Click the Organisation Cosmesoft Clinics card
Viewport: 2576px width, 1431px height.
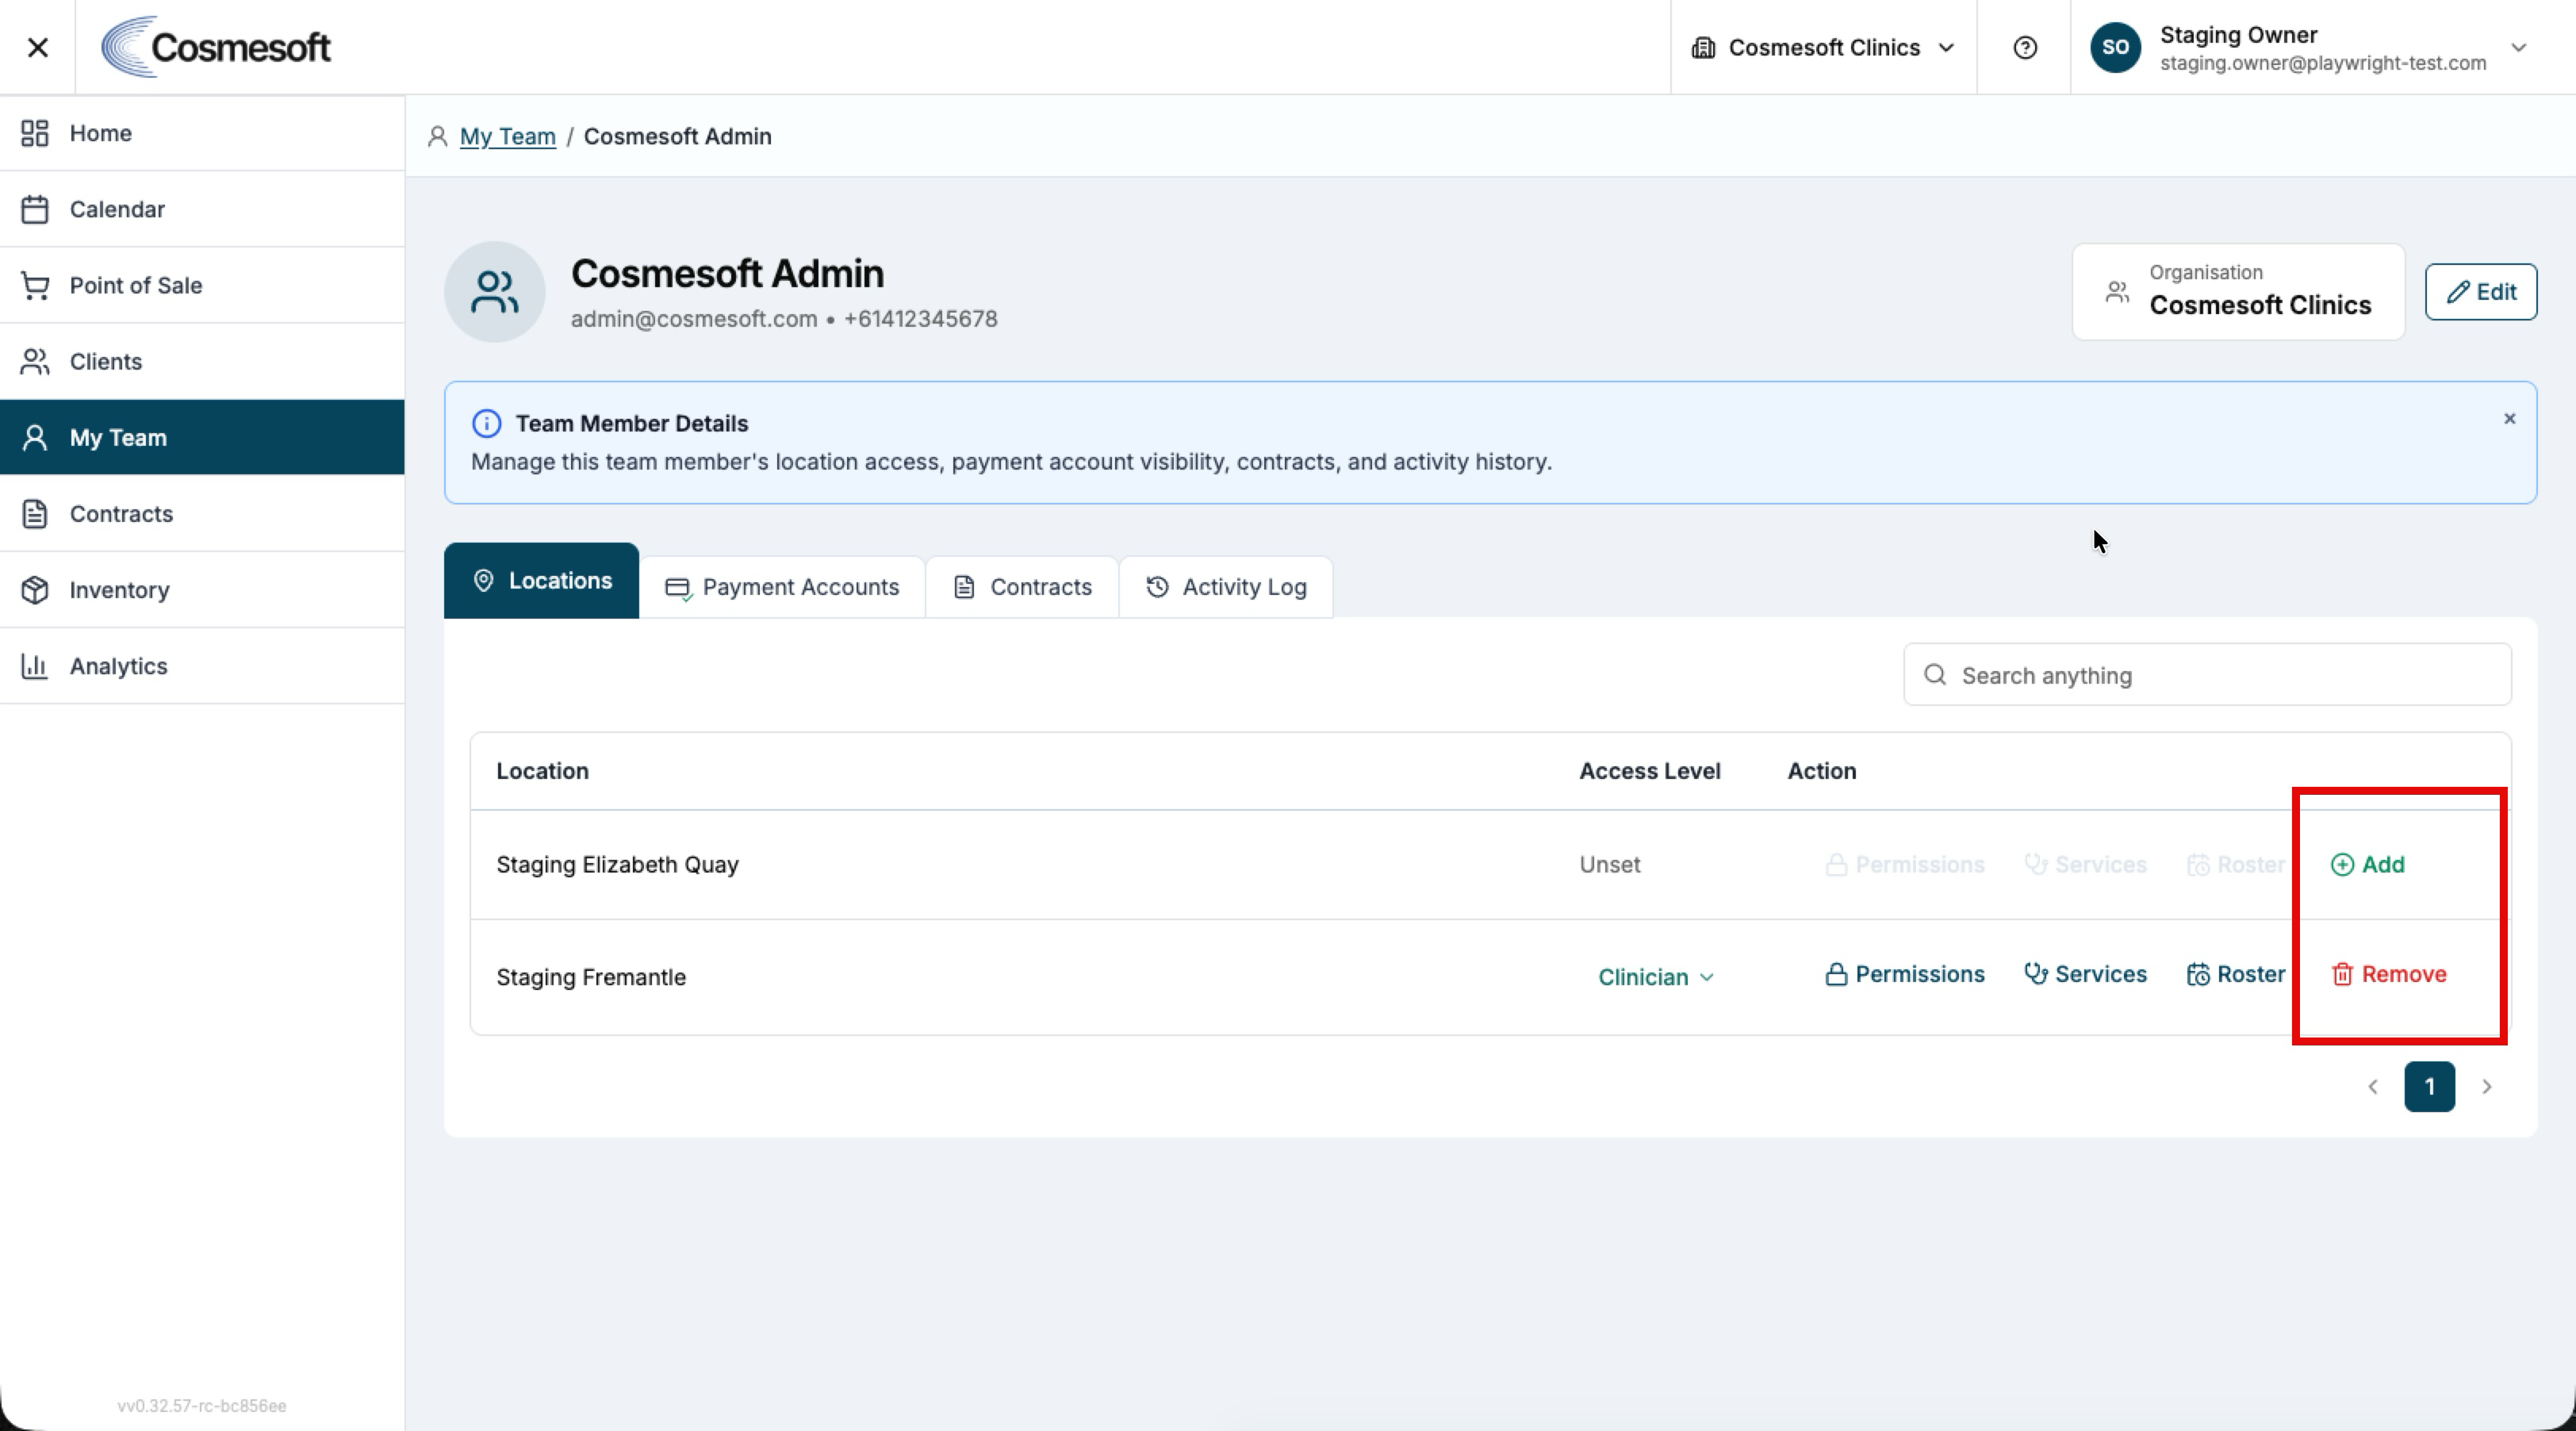[x=2238, y=292]
